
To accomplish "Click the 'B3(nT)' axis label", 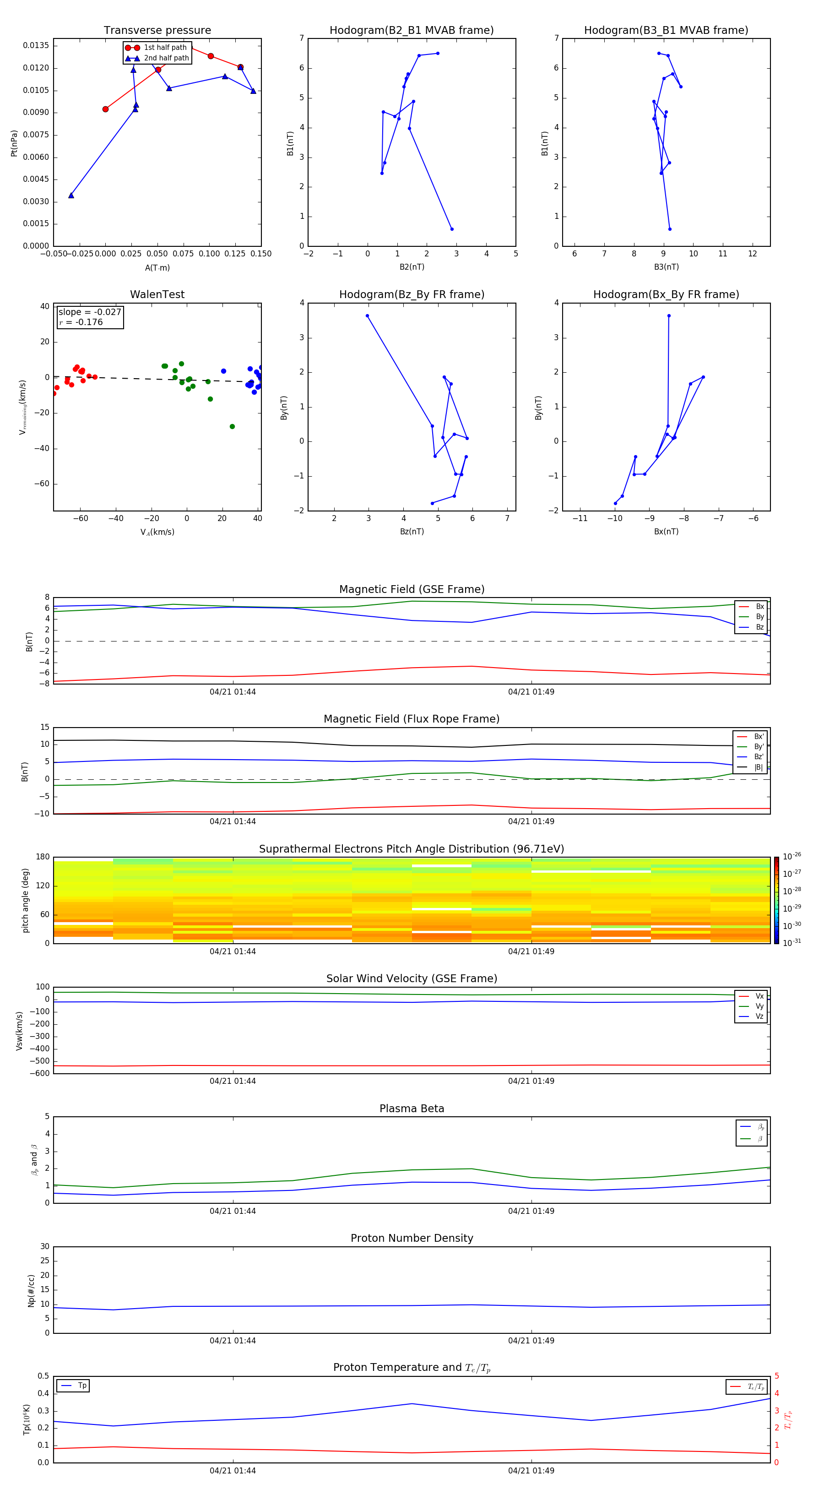I will coord(666,267).
